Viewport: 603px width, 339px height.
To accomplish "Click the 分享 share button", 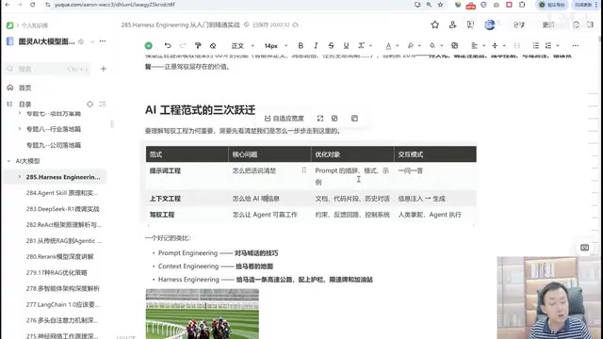I will coord(519,25).
